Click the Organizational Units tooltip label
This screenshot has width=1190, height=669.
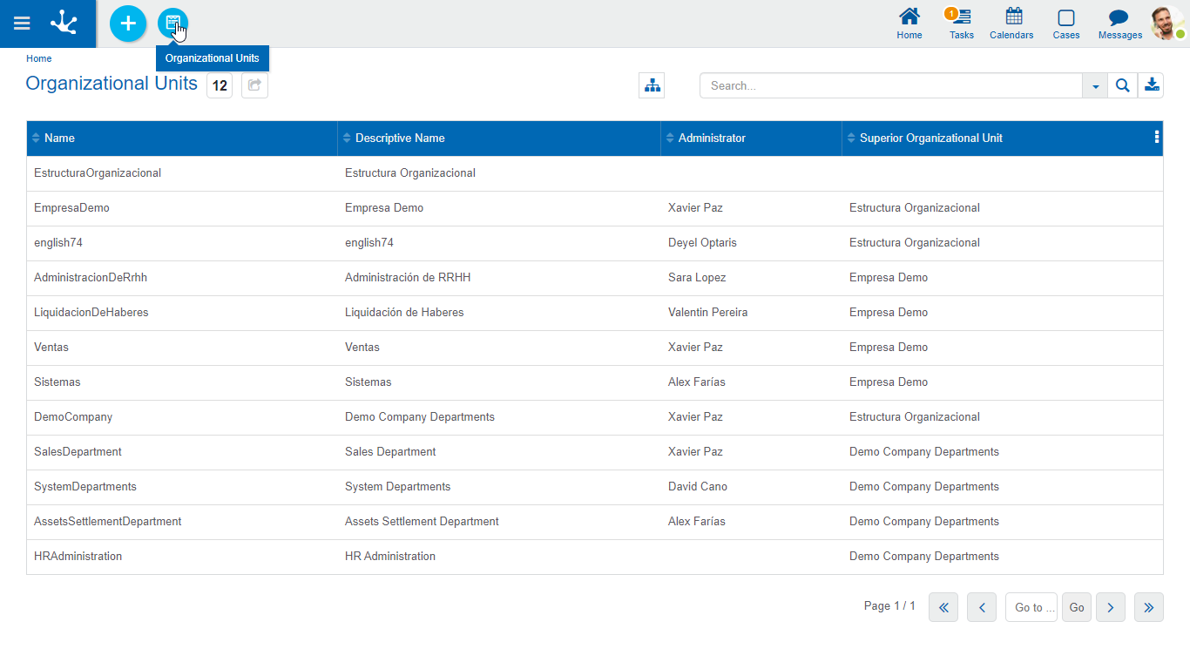click(x=213, y=58)
